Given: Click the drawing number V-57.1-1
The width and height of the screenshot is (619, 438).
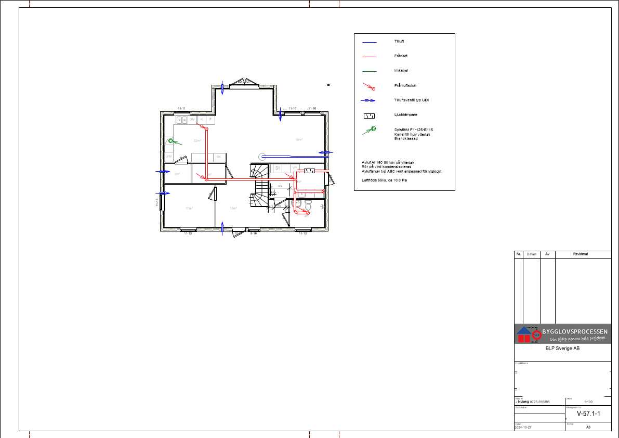Looking at the screenshot, I should pyautogui.click(x=588, y=414).
